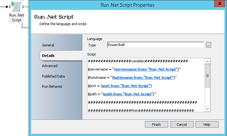Click the port published data link
Image resolution: width=227 pixels, height=136 pixels.
[x=127, y=86]
